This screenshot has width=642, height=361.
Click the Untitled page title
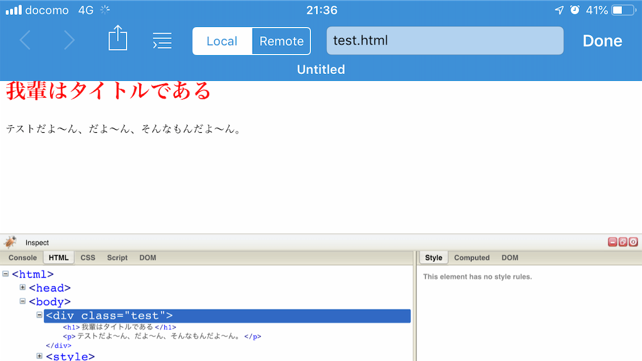tap(321, 70)
